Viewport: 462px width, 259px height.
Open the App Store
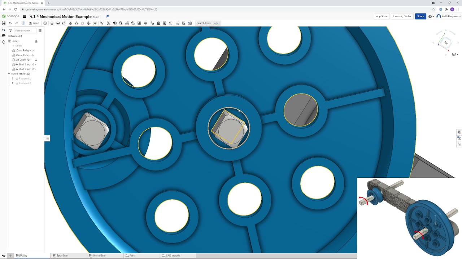point(382,16)
